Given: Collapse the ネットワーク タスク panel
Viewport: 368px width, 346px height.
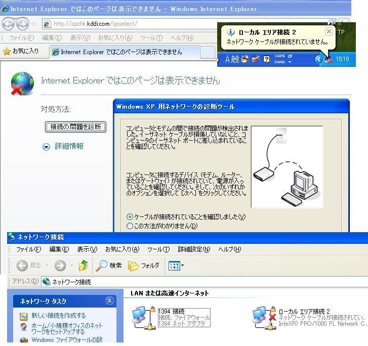Looking at the screenshot, I should tap(110, 301).
